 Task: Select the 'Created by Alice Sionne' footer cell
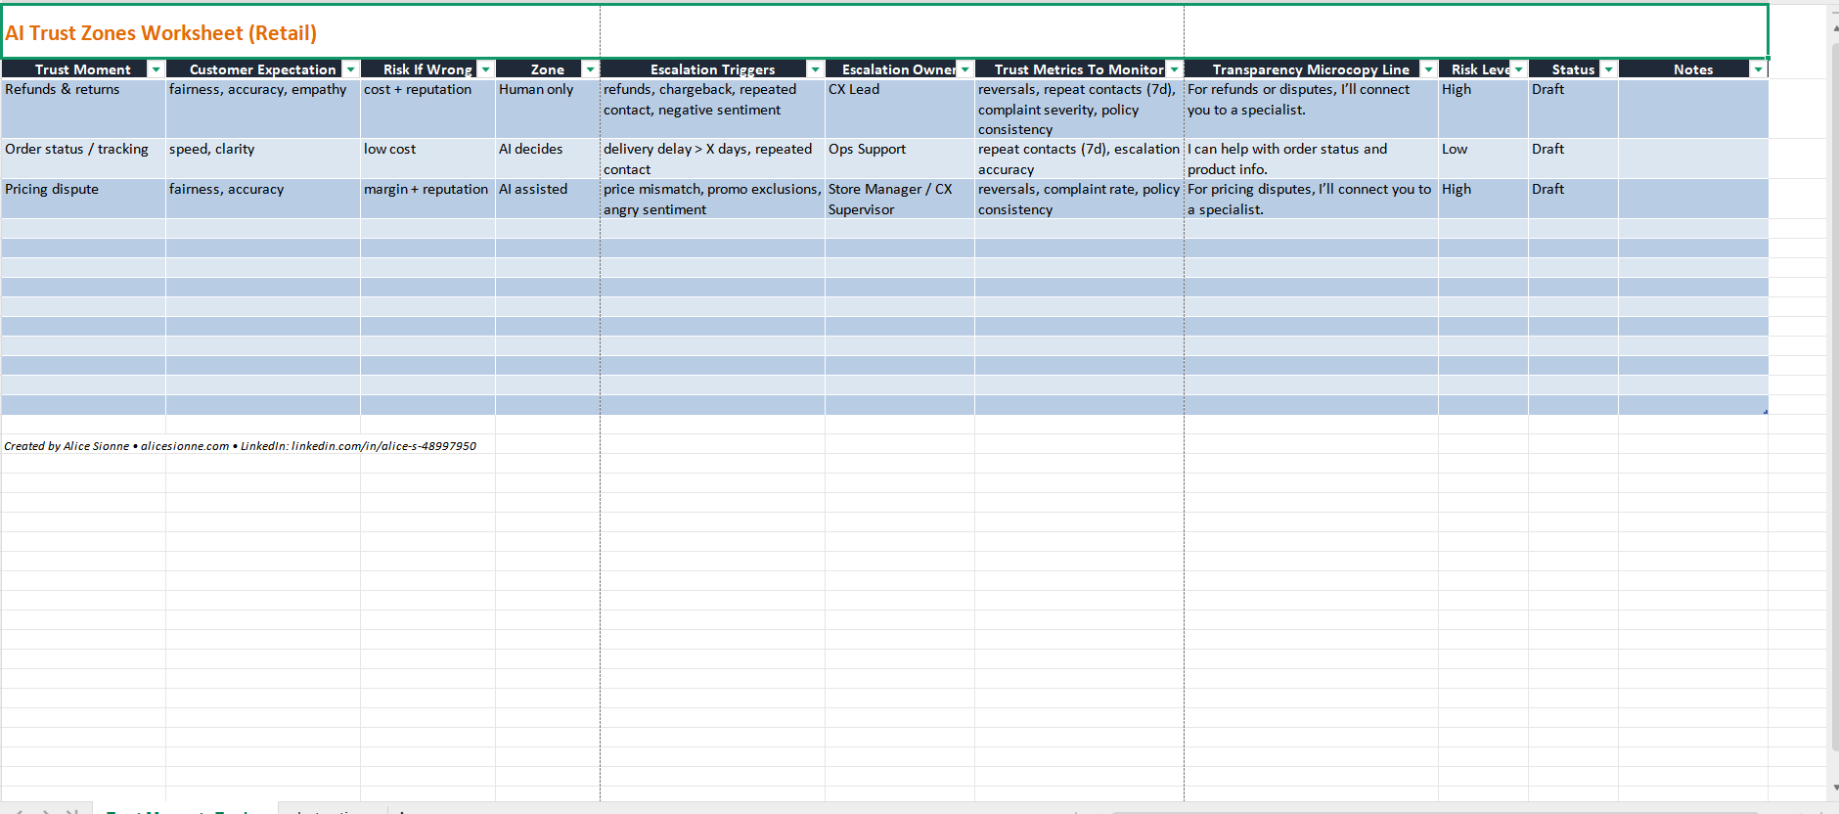tap(240, 445)
